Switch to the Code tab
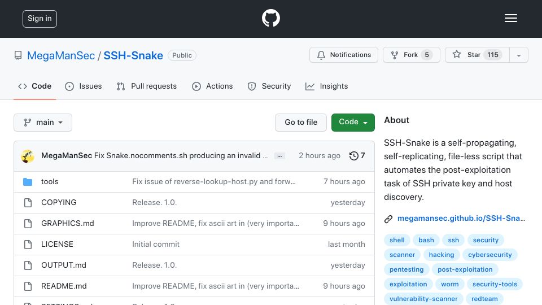Viewport: 542px width, 305px height. tap(35, 86)
